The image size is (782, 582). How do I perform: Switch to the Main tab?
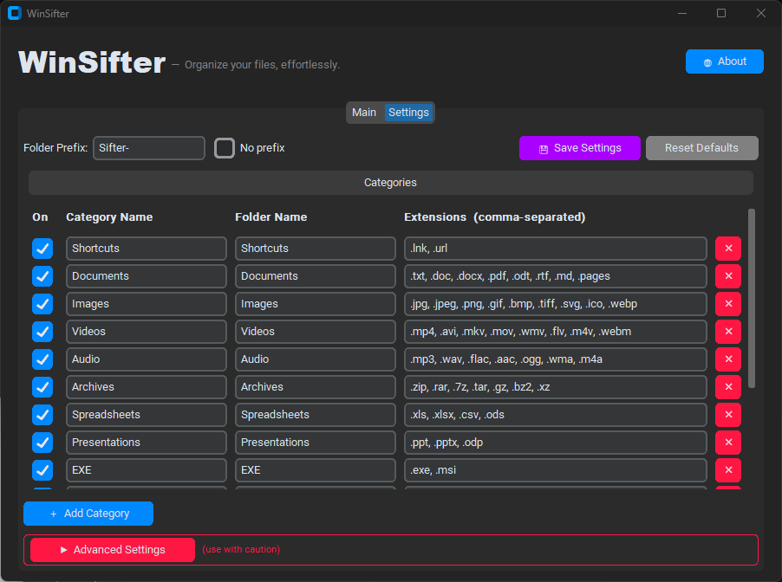point(364,113)
